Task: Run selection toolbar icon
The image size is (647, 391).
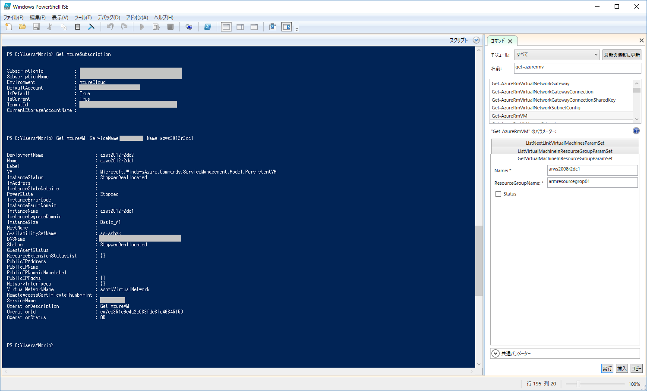Action: tap(156, 27)
